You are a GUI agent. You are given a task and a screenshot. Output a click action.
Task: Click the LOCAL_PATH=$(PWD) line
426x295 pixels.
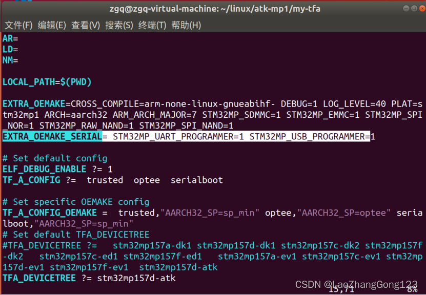[46, 81]
